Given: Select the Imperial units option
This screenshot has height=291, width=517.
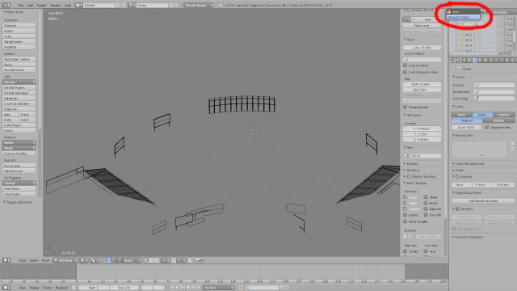Looking at the screenshot, I should coord(504,115).
